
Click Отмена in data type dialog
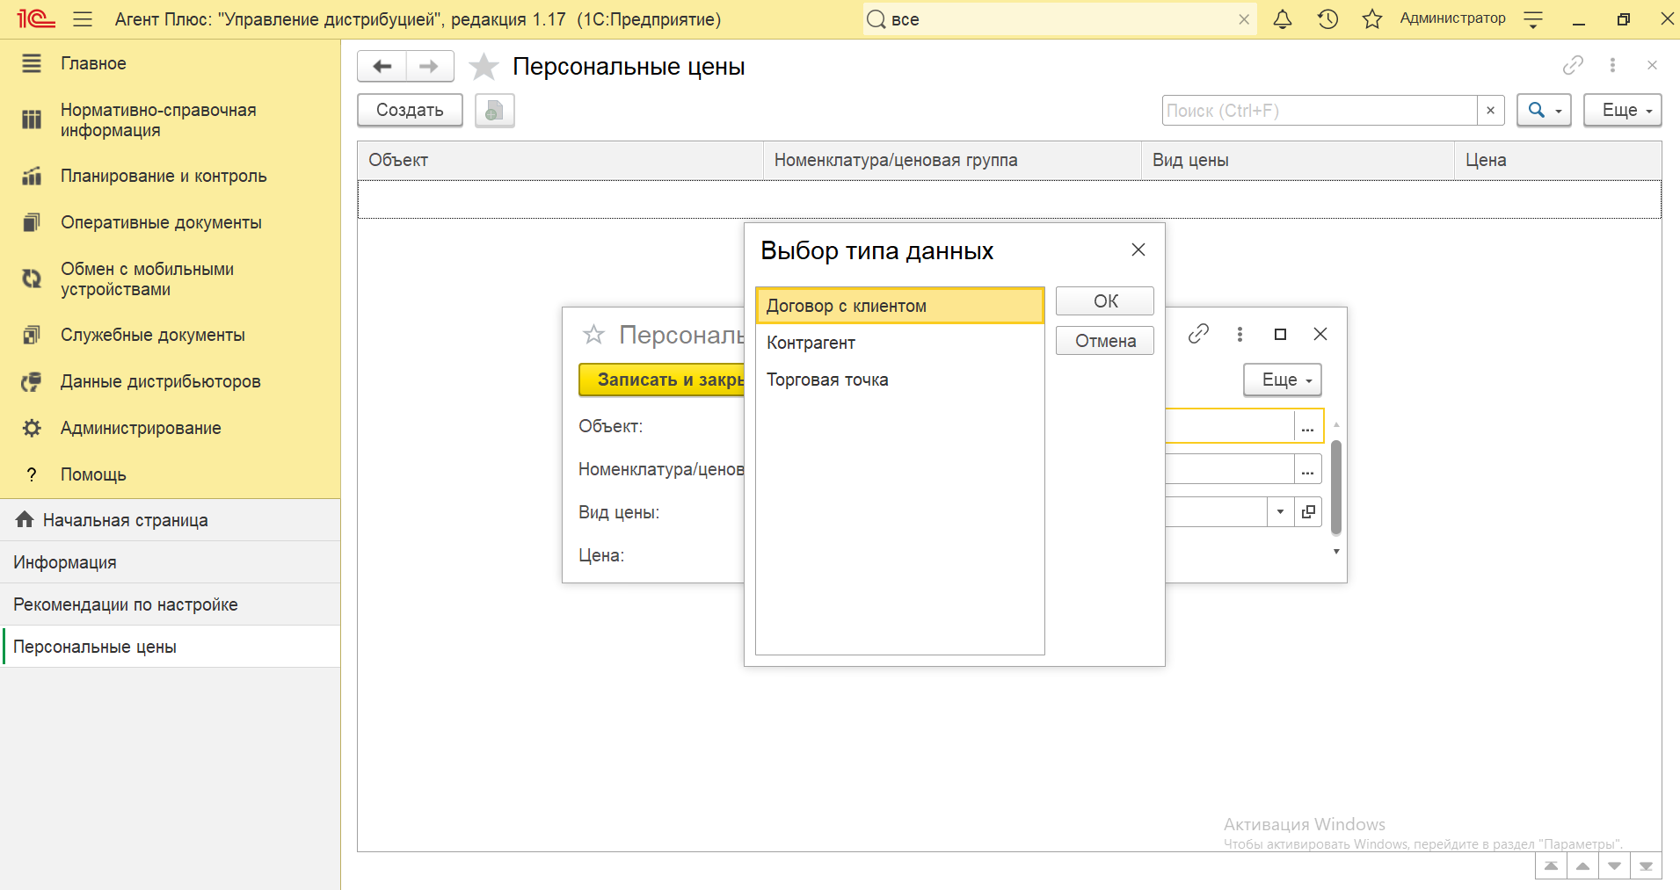[x=1105, y=341]
